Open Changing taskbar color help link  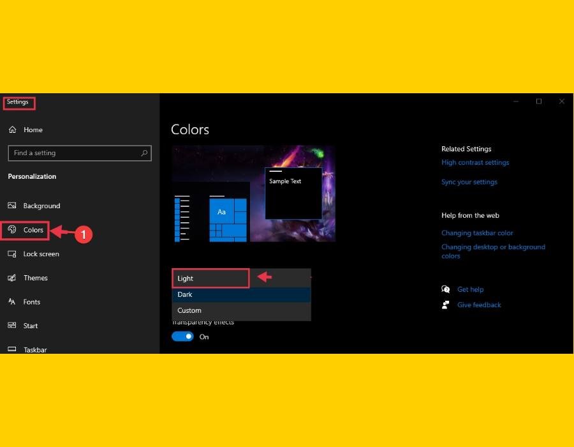pyautogui.click(x=477, y=233)
